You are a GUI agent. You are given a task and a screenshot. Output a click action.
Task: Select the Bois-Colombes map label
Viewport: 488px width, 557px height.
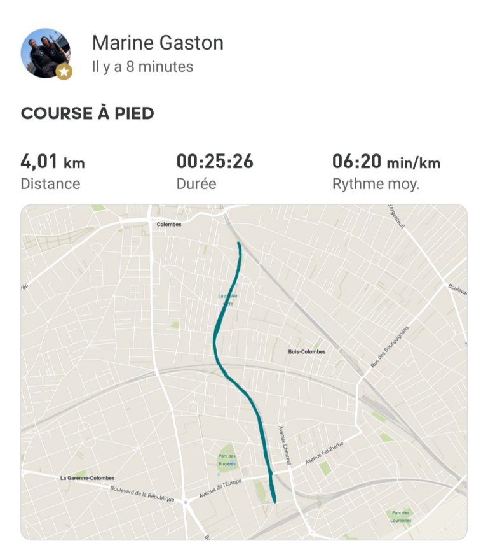click(x=307, y=351)
